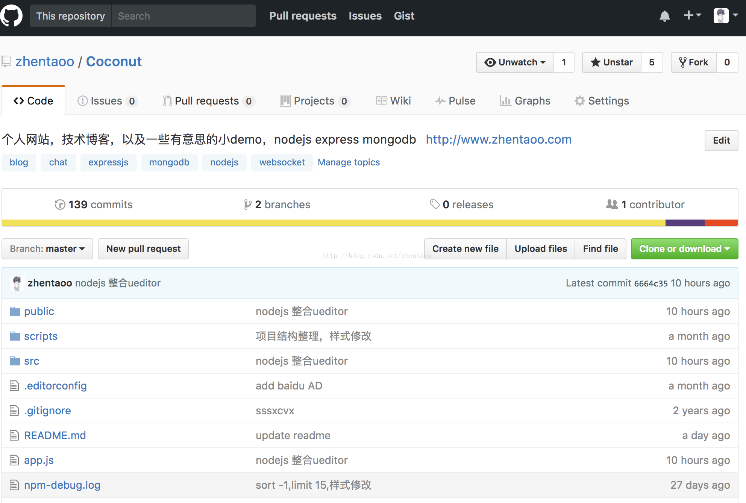Open the user avatar menu
Viewport: 746px width, 503px height.
(726, 16)
